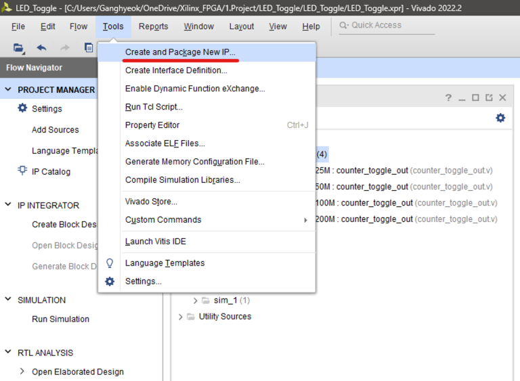This screenshot has height=381, width=520.
Task: Collapse the IP INTEGRATOR section
Action: 8,204
